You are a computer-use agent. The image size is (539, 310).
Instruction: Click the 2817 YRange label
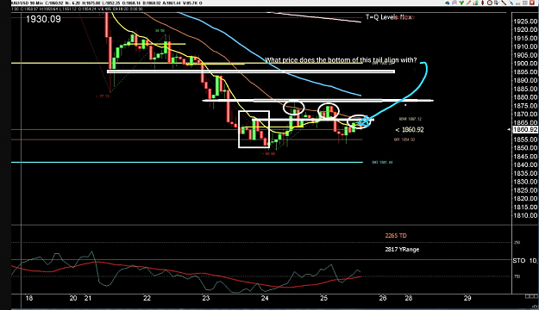click(402, 250)
